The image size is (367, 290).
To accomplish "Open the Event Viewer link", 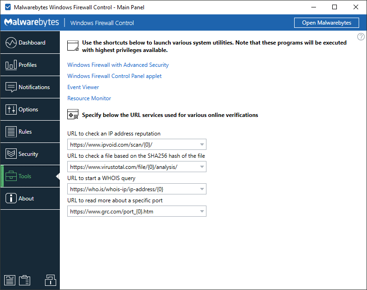I will 83,87.
